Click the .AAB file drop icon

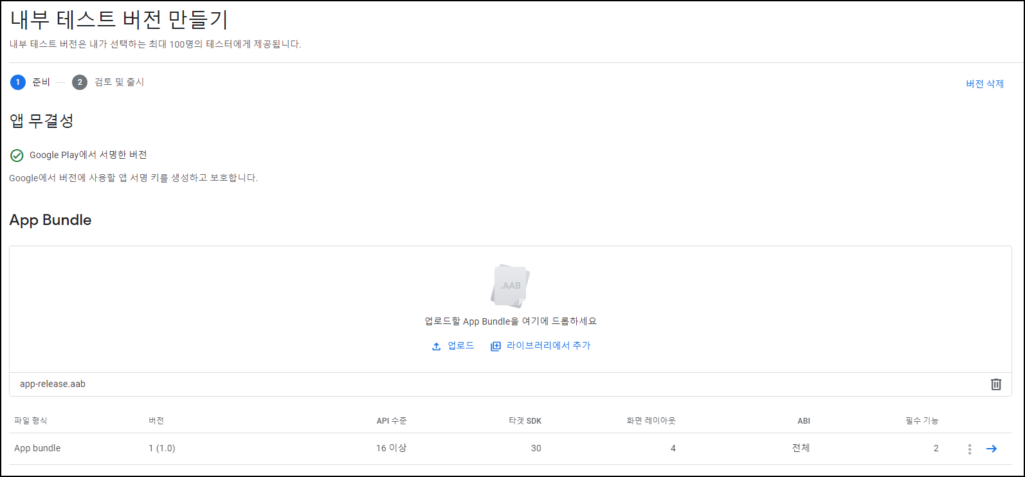[x=511, y=285]
